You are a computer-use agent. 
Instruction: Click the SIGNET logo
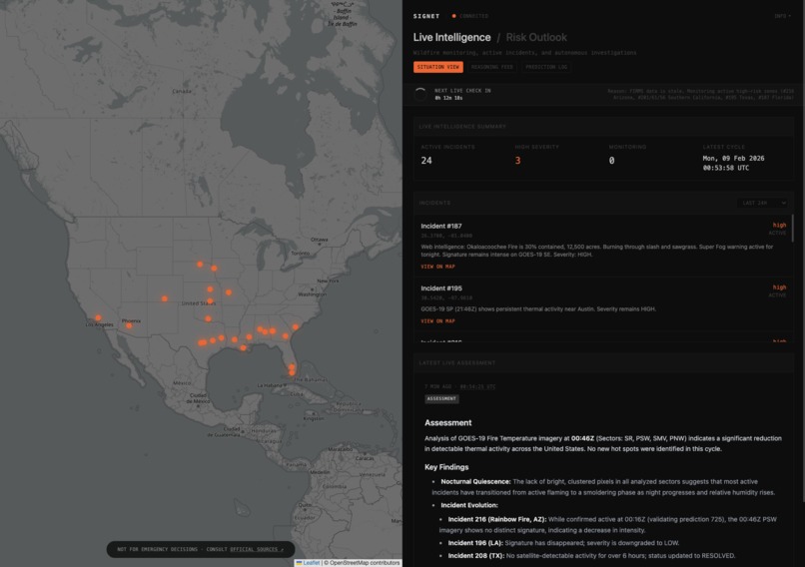(426, 16)
